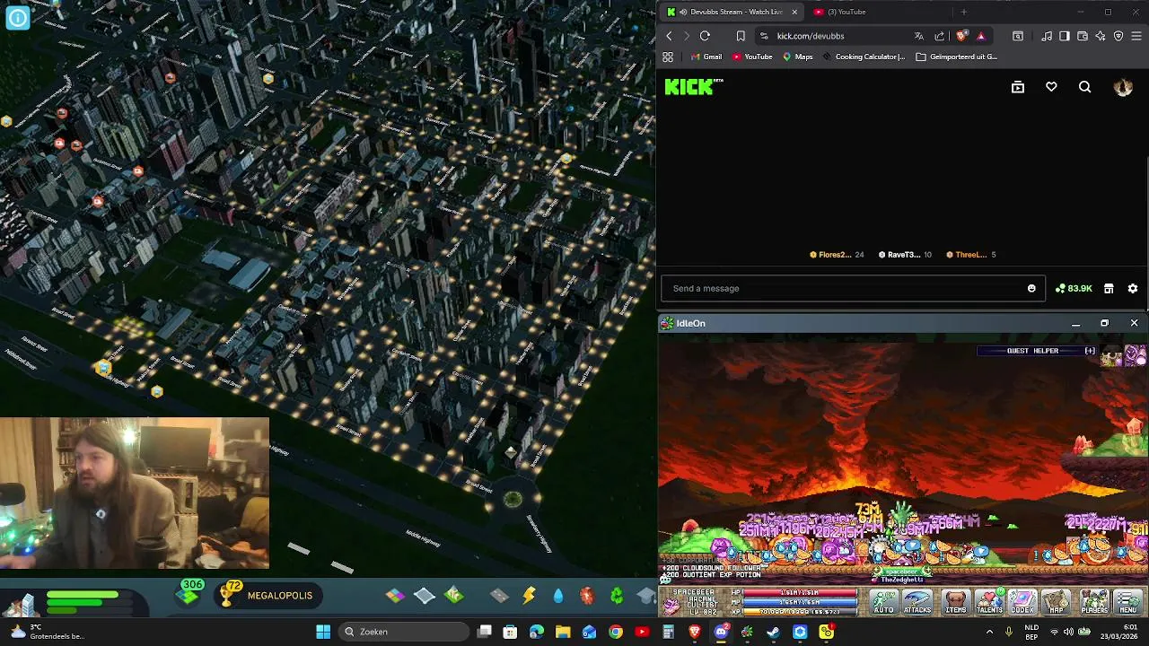The height and width of the screenshot is (646, 1149).
Task: Open Brave Wallet icon
Action: 1083,36
